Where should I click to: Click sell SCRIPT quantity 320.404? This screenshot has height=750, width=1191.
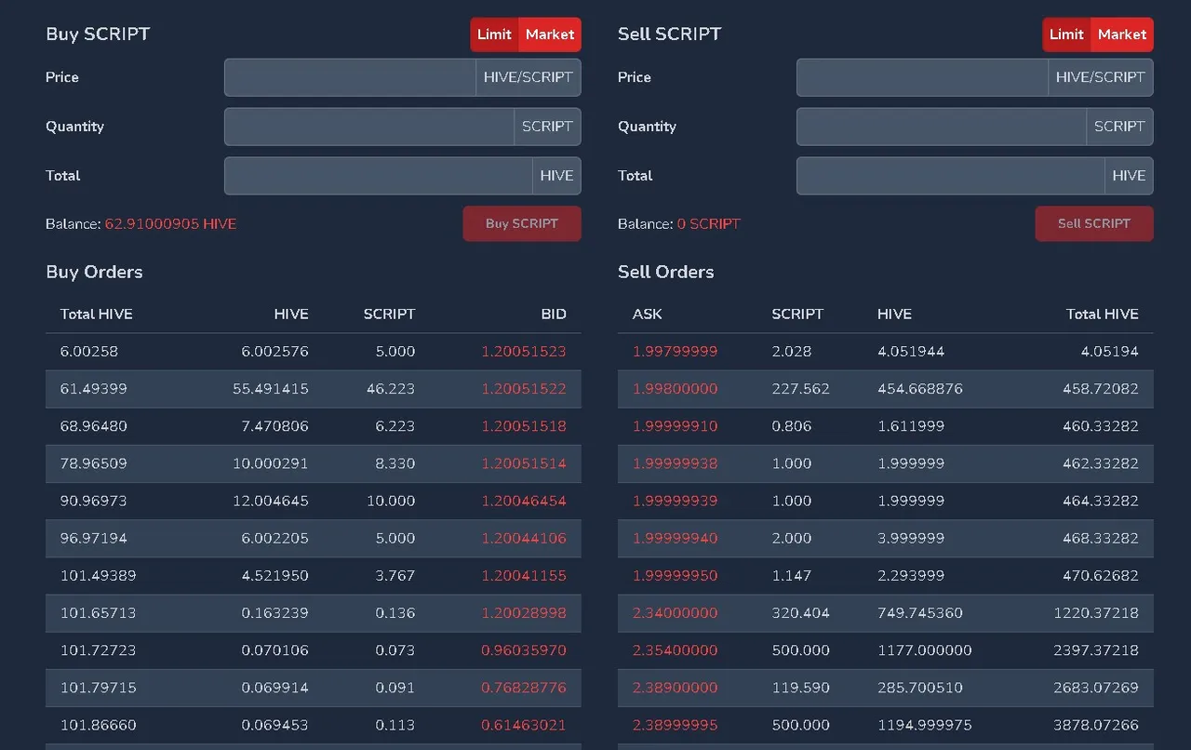pos(801,613)
